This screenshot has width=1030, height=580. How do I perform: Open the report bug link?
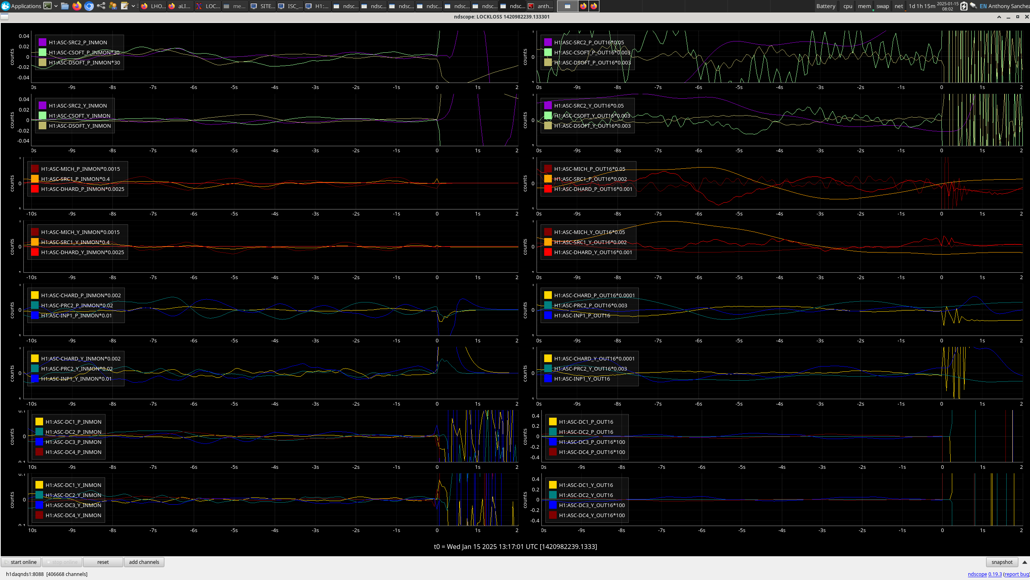[1017, 574]
